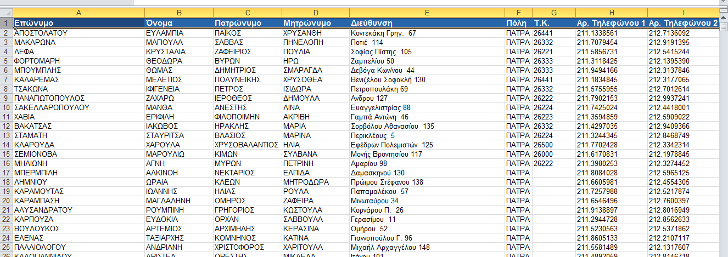Select column A header
The image size is (728, 257).
coord(77,13)
